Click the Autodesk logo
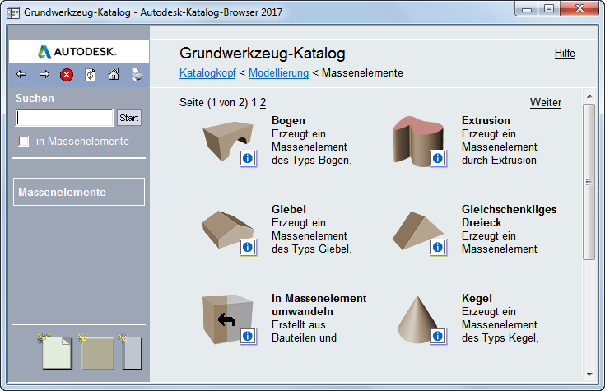Image resolution: width=605 pixels, height=391 pixels. pyautogui.click(x=78, y=51)
